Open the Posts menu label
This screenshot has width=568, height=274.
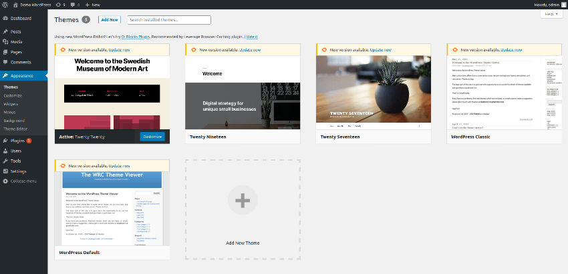16,32
